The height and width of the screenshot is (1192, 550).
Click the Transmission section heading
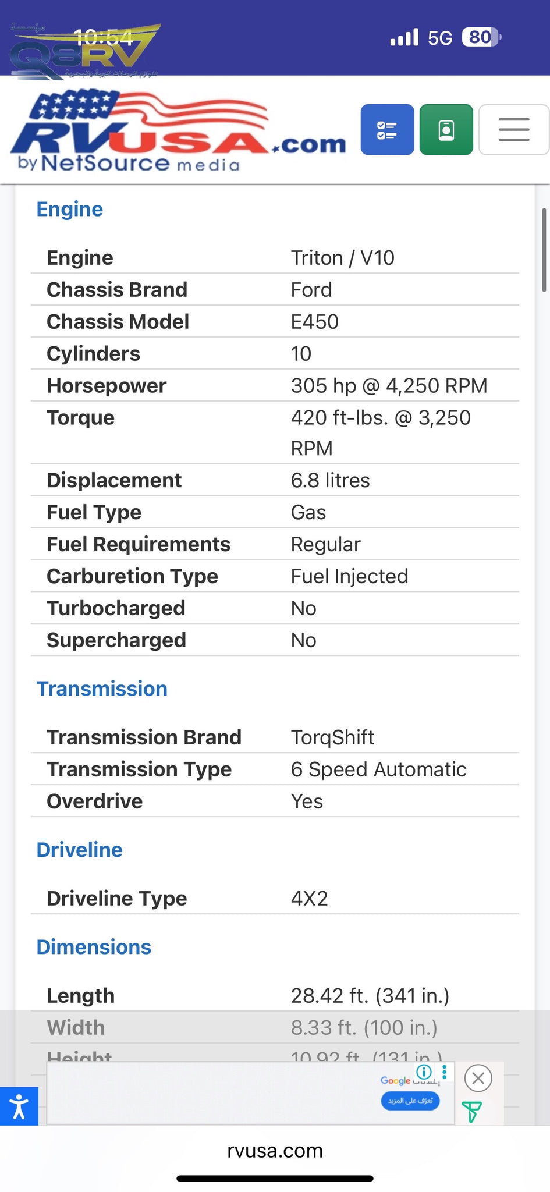(x=102, y=689)
